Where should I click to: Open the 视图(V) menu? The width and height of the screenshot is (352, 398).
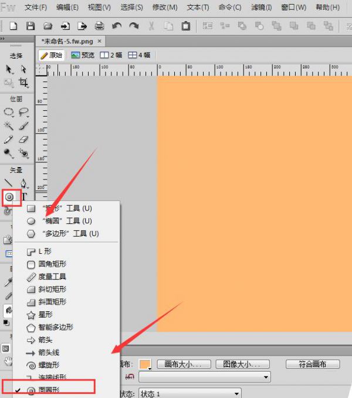point(99,8)
